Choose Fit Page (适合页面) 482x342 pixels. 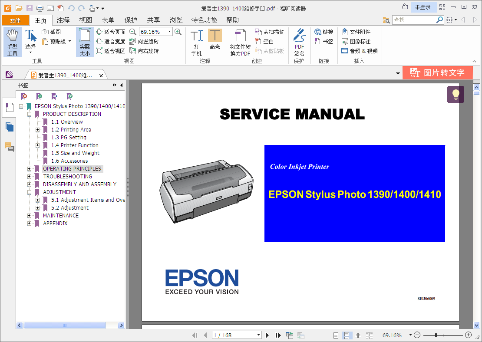111,32
